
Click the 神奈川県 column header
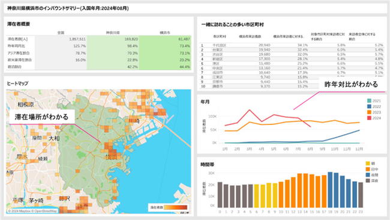click(x=113, y=32)
